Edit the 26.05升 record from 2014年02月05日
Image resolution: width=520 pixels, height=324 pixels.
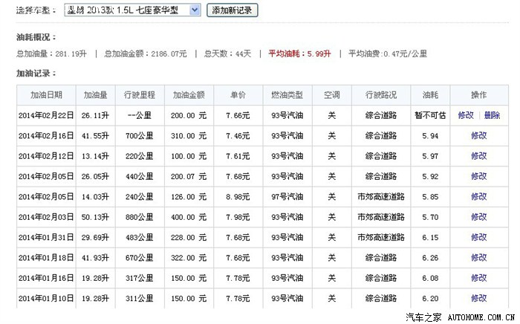[478, 177]
